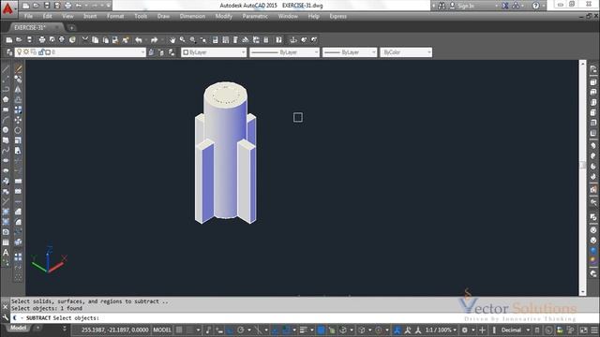Toggle Grid display in status bar
Viewport: 600px width, 337px height.
click(x=179, y=330)
